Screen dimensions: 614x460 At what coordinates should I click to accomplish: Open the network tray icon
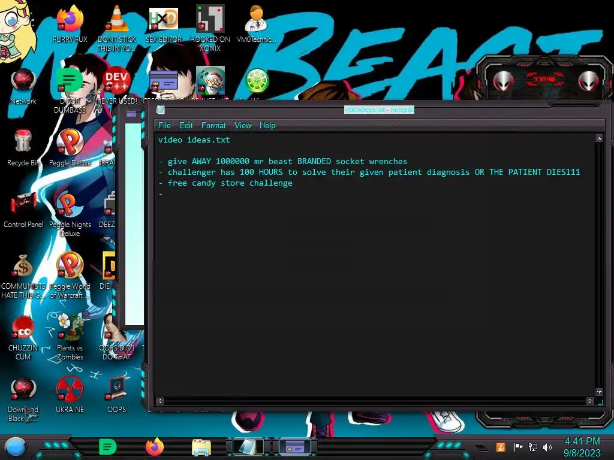coord(532,447)
